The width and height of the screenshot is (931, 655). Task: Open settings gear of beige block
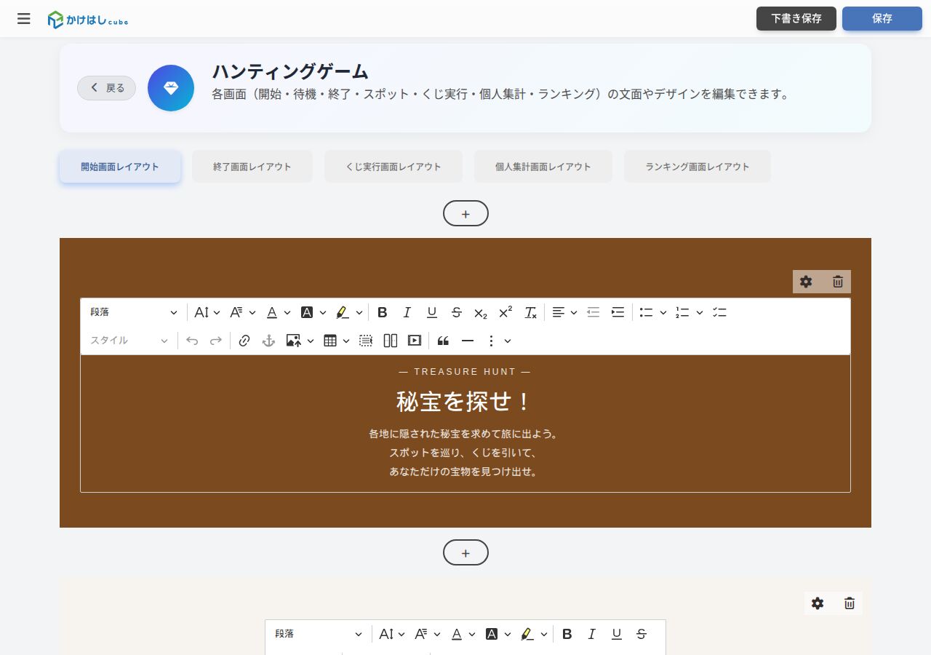coord(818,603)
